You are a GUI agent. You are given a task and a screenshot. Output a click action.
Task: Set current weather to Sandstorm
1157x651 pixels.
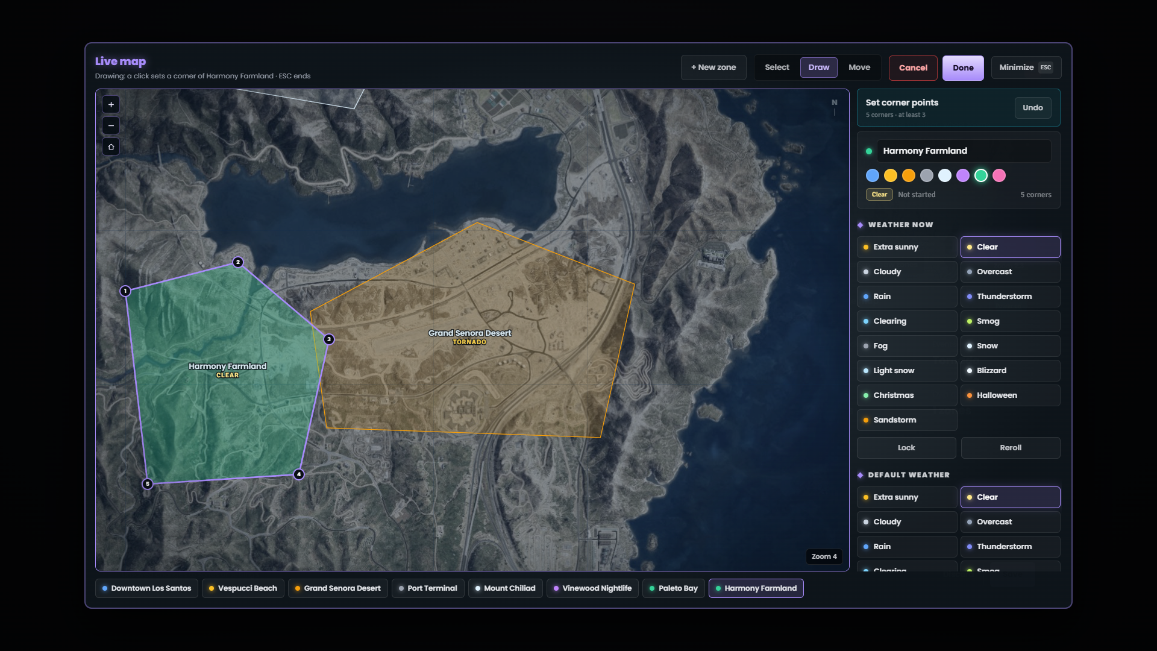click(907, 420)
